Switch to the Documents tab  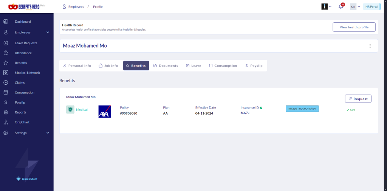166,66
